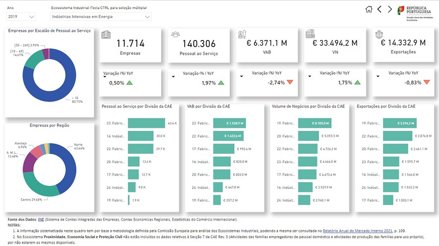Navigate to next page arrow
The height and width of the screenshot is (246, 439).
tap(390, 9)
